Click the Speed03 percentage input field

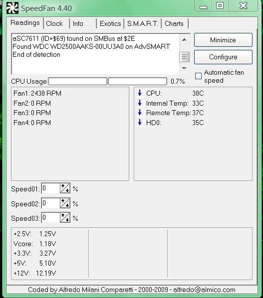tap(50, 218)
